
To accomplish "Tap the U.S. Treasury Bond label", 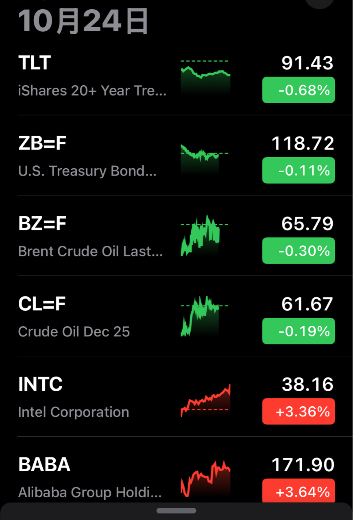I will point(87,171).
